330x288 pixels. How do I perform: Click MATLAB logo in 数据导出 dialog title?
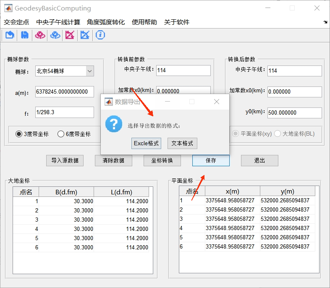(109, 102)
